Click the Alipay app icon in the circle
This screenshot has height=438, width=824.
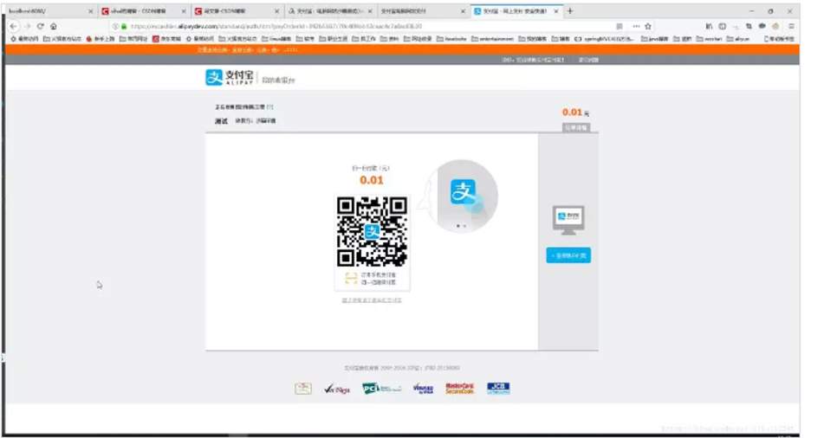tap(463, 191)
